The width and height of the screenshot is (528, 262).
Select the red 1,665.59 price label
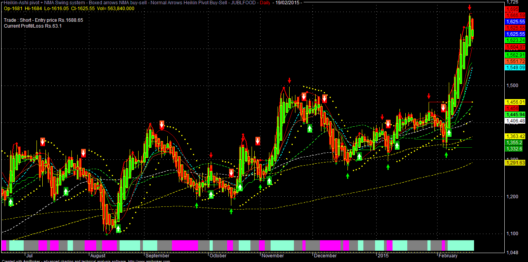pyautogui.click(x=515, y=15)
